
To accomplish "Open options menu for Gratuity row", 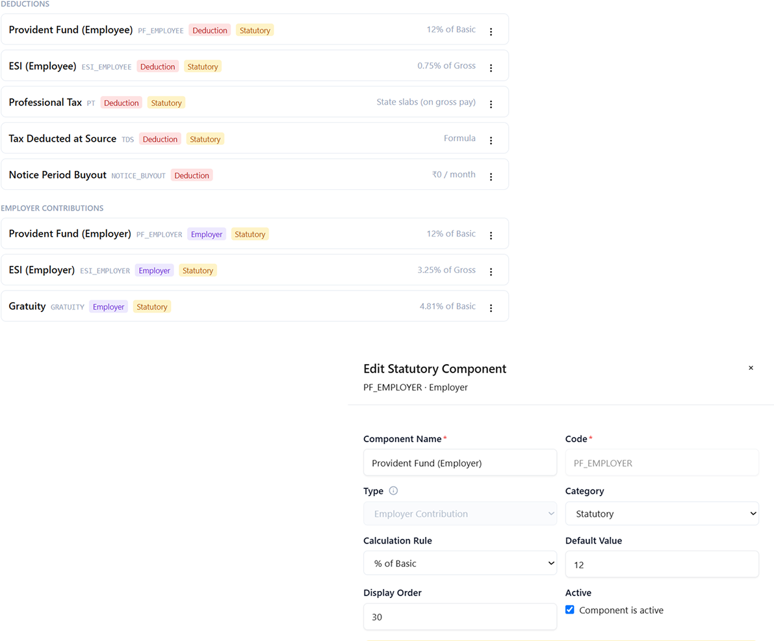I will tap(491, 307).
